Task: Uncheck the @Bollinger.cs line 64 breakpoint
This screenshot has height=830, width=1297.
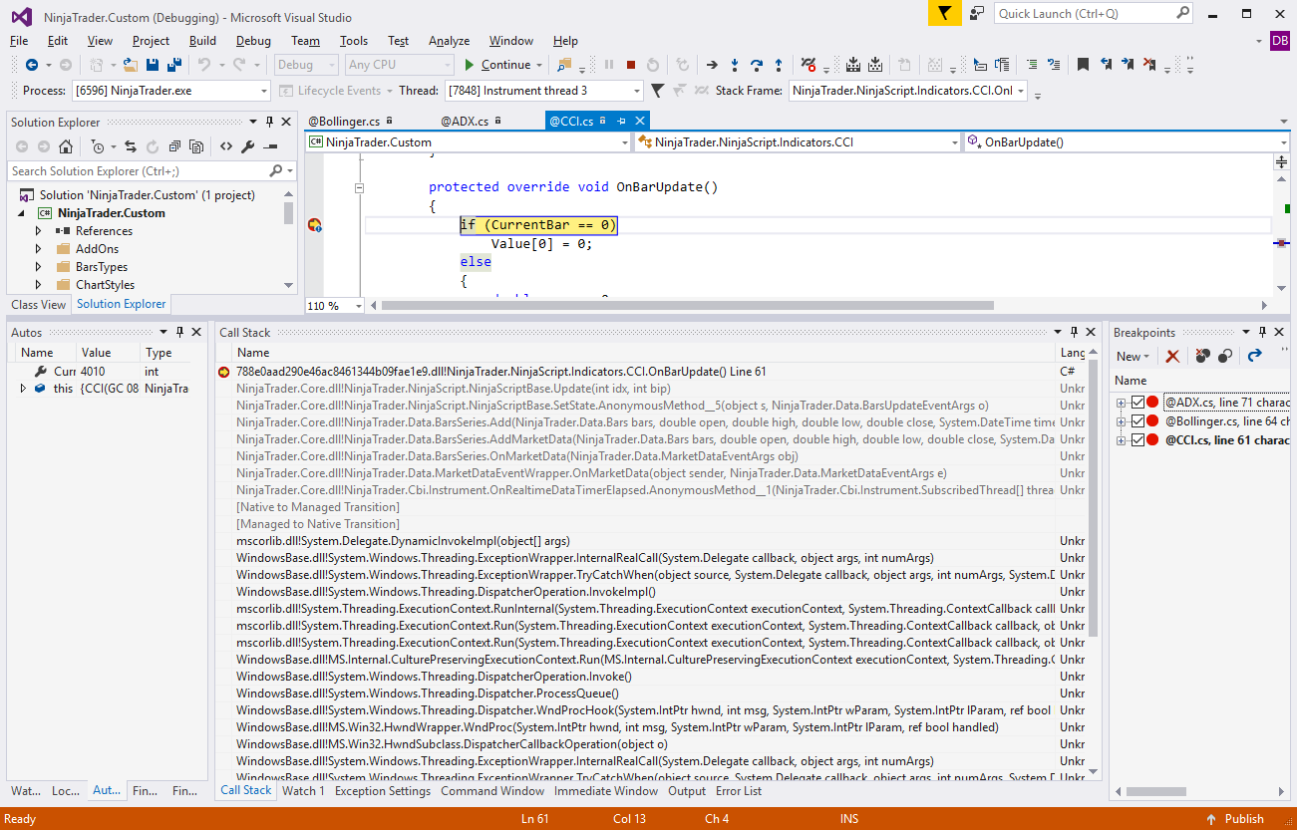Action: 1137,421
